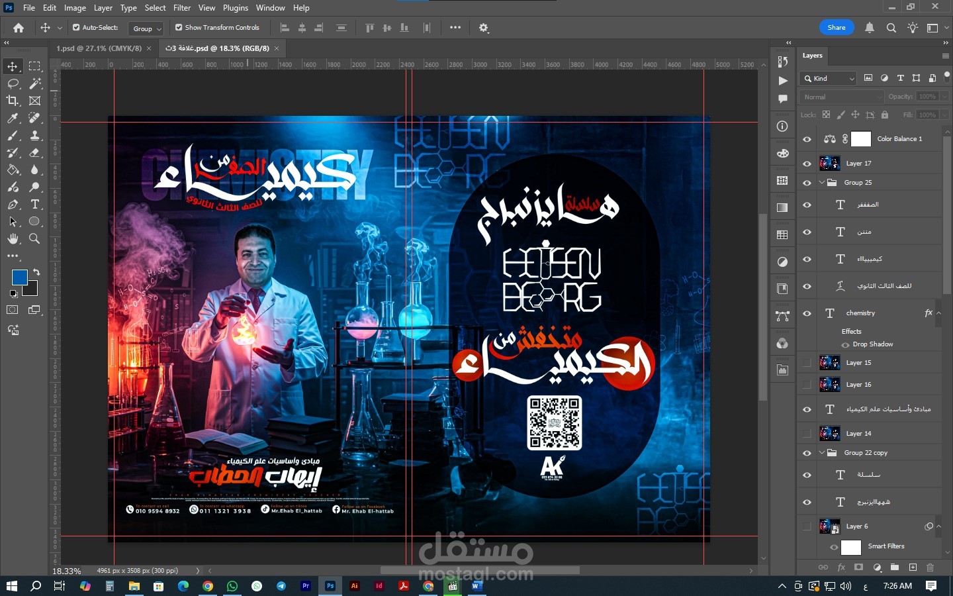Open the Window menu

click(x=270, y=8)
